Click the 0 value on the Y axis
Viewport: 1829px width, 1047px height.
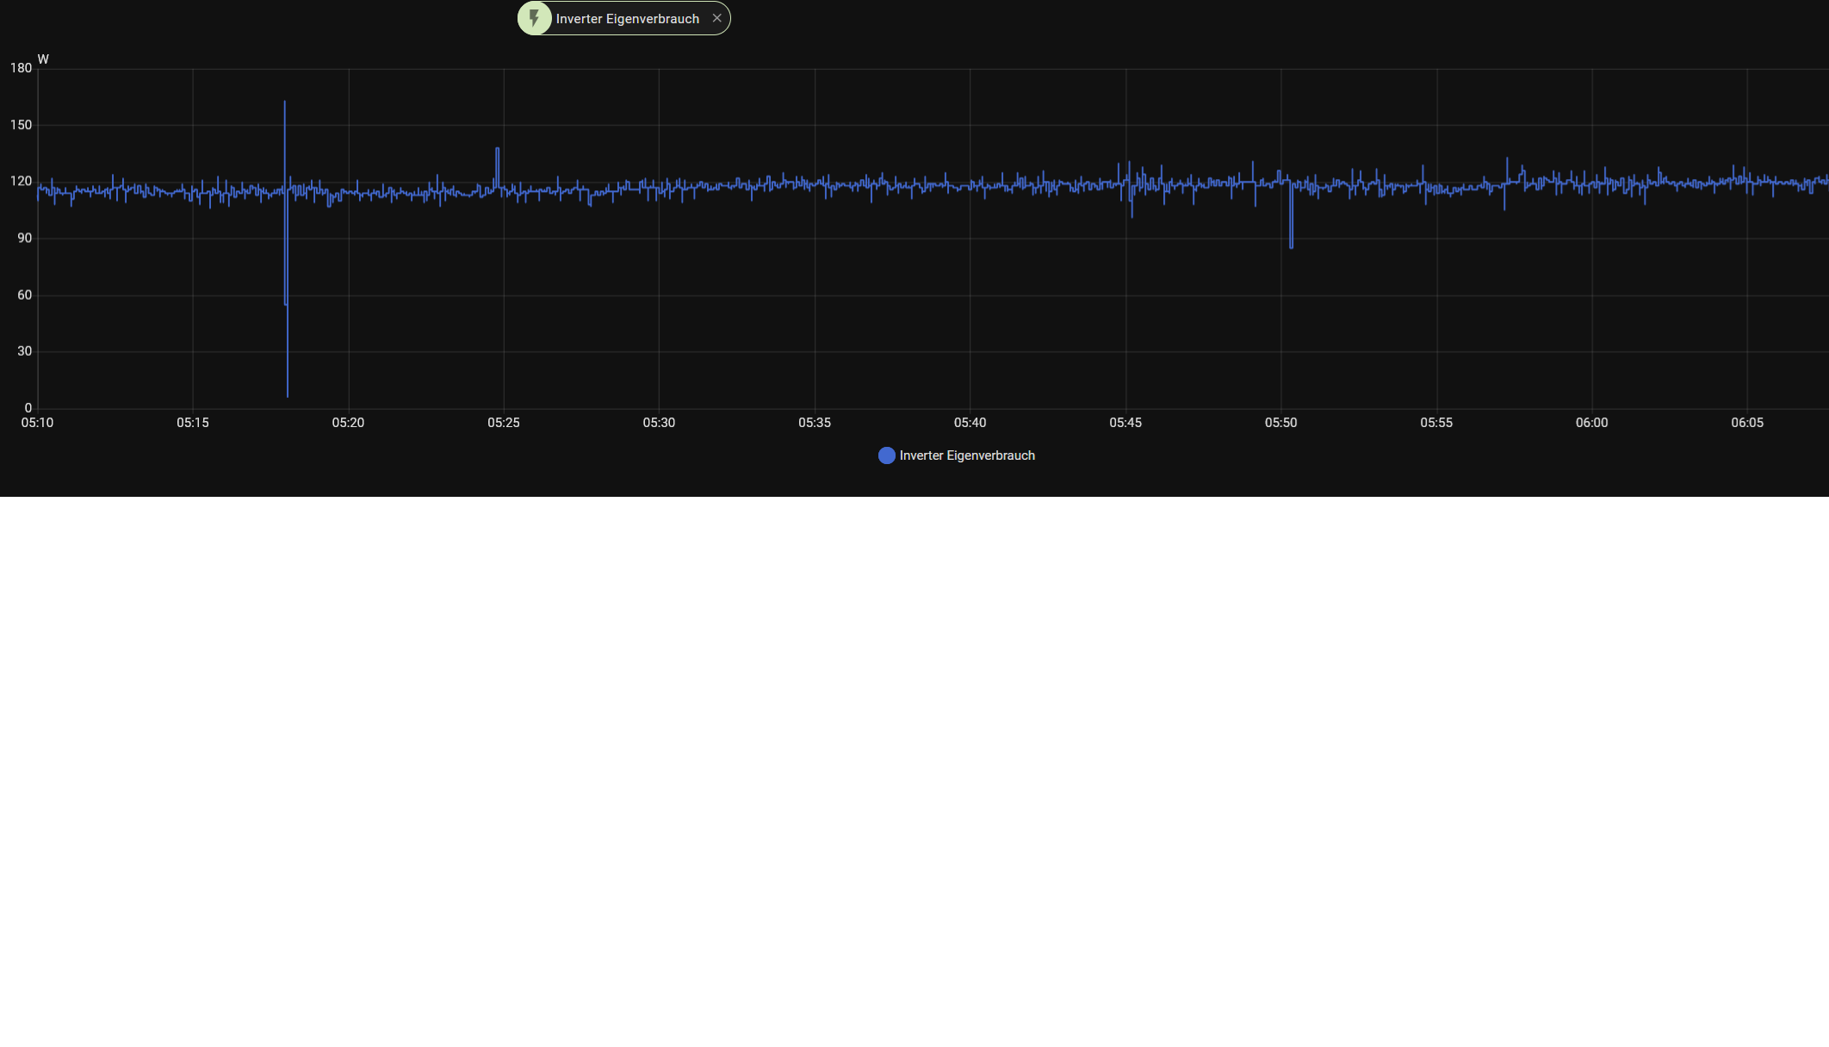(28, 408)
